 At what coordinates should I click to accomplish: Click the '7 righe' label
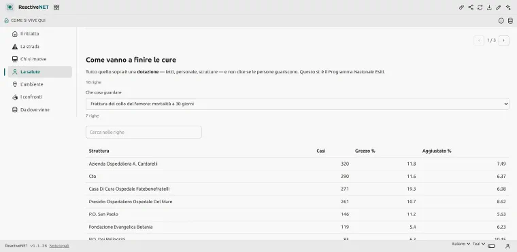tap(93, 116)
